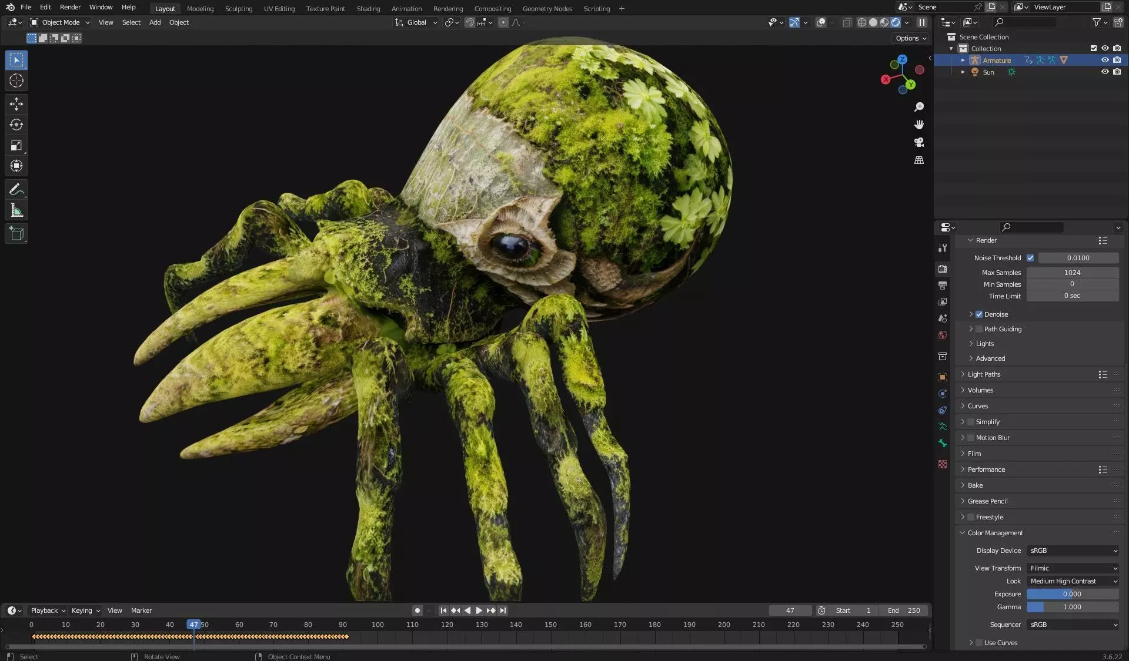Select the Scale tool
1129x661 pixels.
click(x=16, y=145)
